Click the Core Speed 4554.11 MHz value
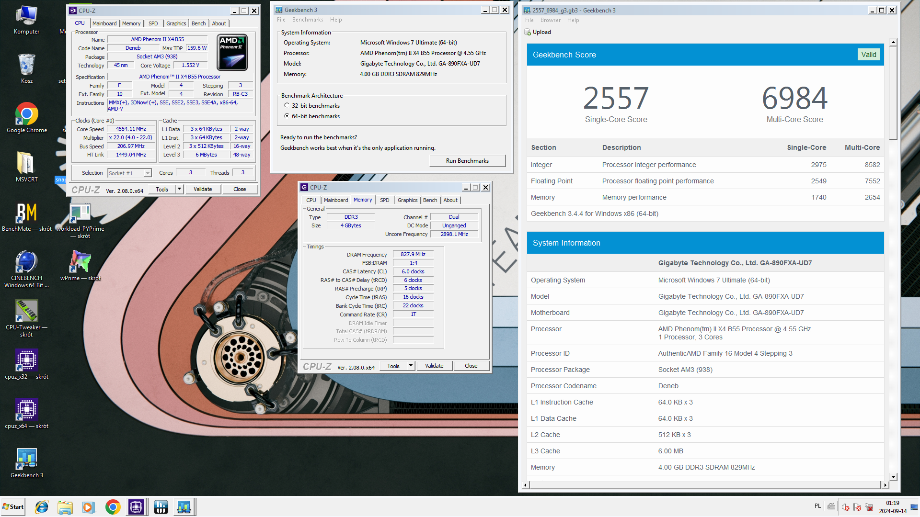 (x=131, y=129)
